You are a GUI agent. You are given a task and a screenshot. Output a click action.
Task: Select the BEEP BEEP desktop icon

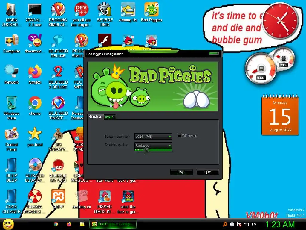tap(12, 170)
